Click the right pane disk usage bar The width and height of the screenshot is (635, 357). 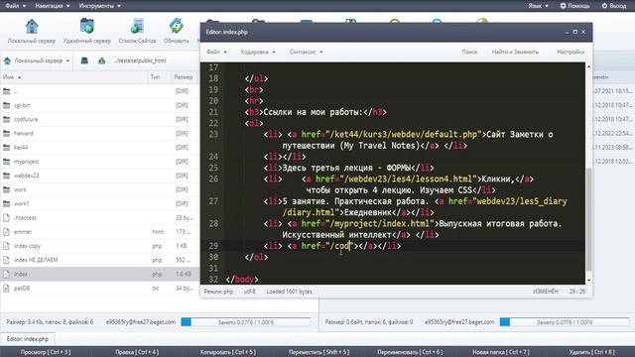pyautogui.click(x=565, y=322)
